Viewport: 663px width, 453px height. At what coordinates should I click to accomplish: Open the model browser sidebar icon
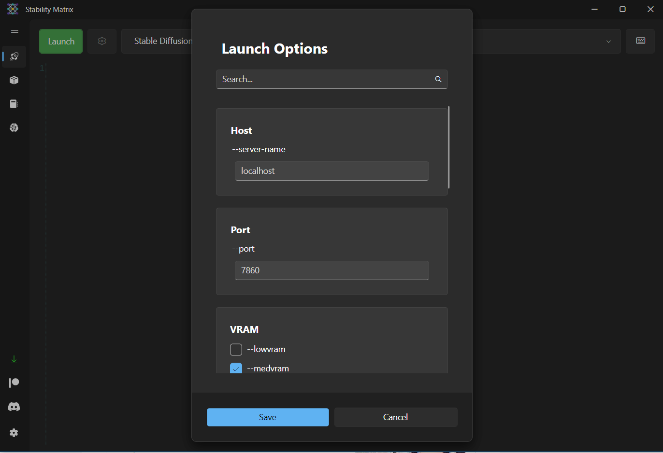[14, 127]
